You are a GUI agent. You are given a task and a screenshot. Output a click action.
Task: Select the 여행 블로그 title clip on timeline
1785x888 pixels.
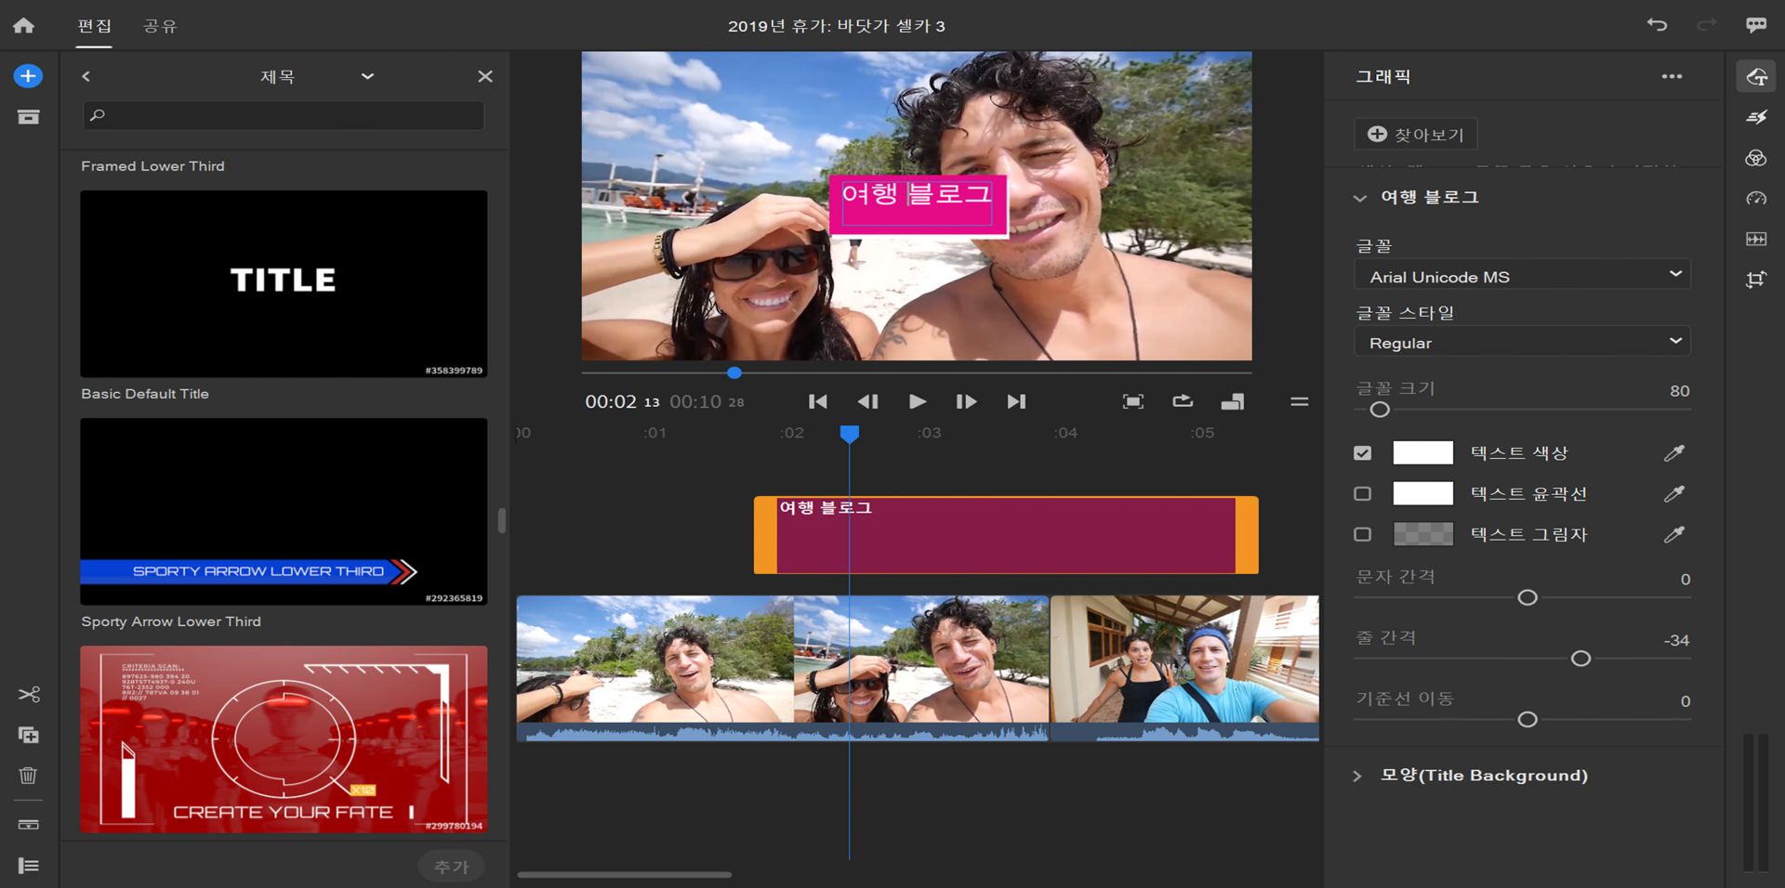[1006, 535]
